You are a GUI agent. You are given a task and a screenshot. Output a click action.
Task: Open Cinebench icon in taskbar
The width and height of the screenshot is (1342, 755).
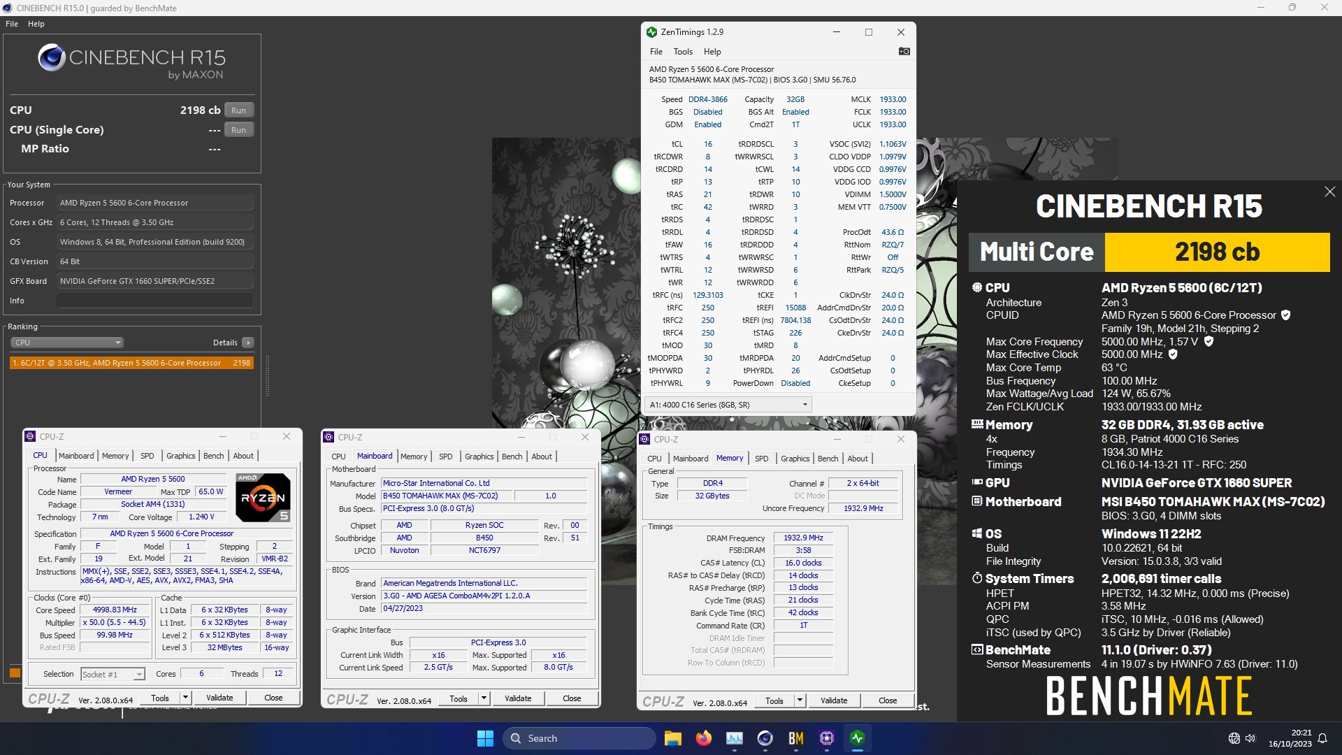pos(765,738)
